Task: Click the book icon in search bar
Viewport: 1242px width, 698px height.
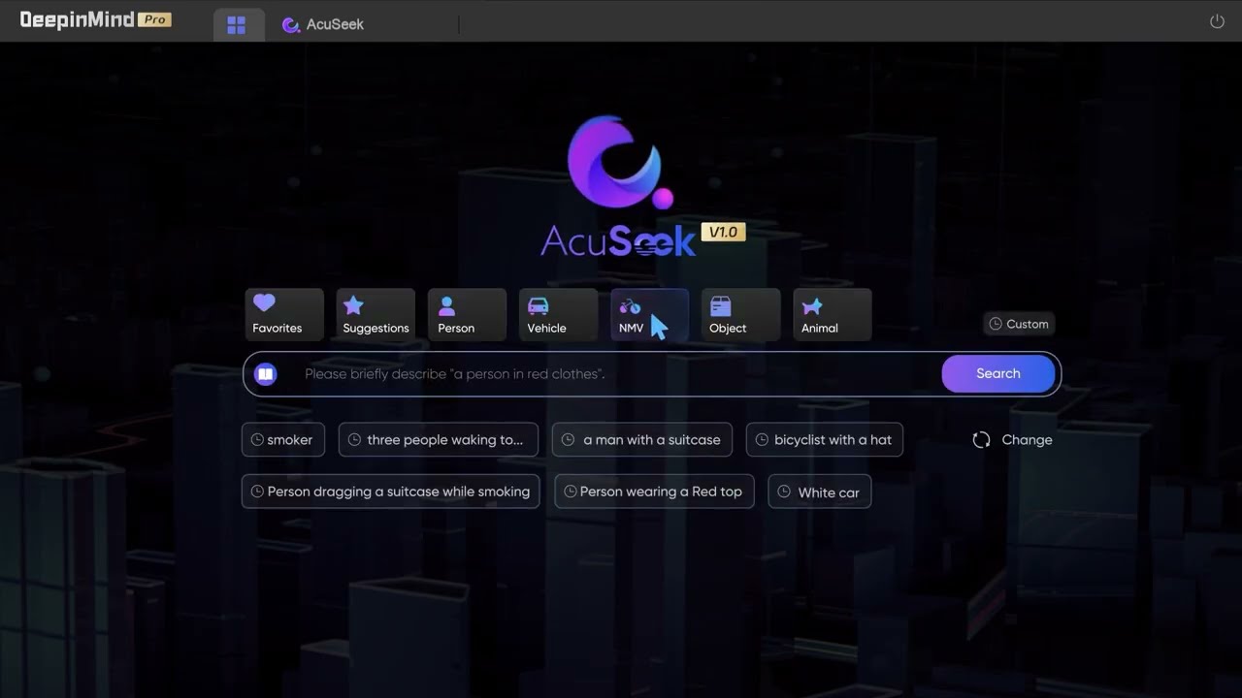Action: click(x=266, y=374)
